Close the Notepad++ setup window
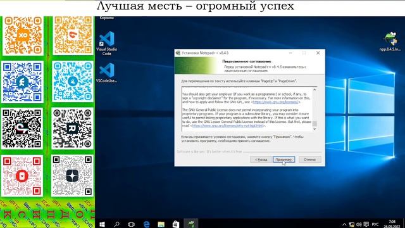Image resolution: width=405 pixels, height=228 pixels. [x=318, y=53]
